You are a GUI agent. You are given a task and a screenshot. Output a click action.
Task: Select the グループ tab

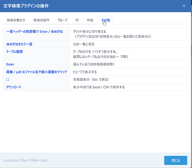pyautogui.click(x=63, y=20)
